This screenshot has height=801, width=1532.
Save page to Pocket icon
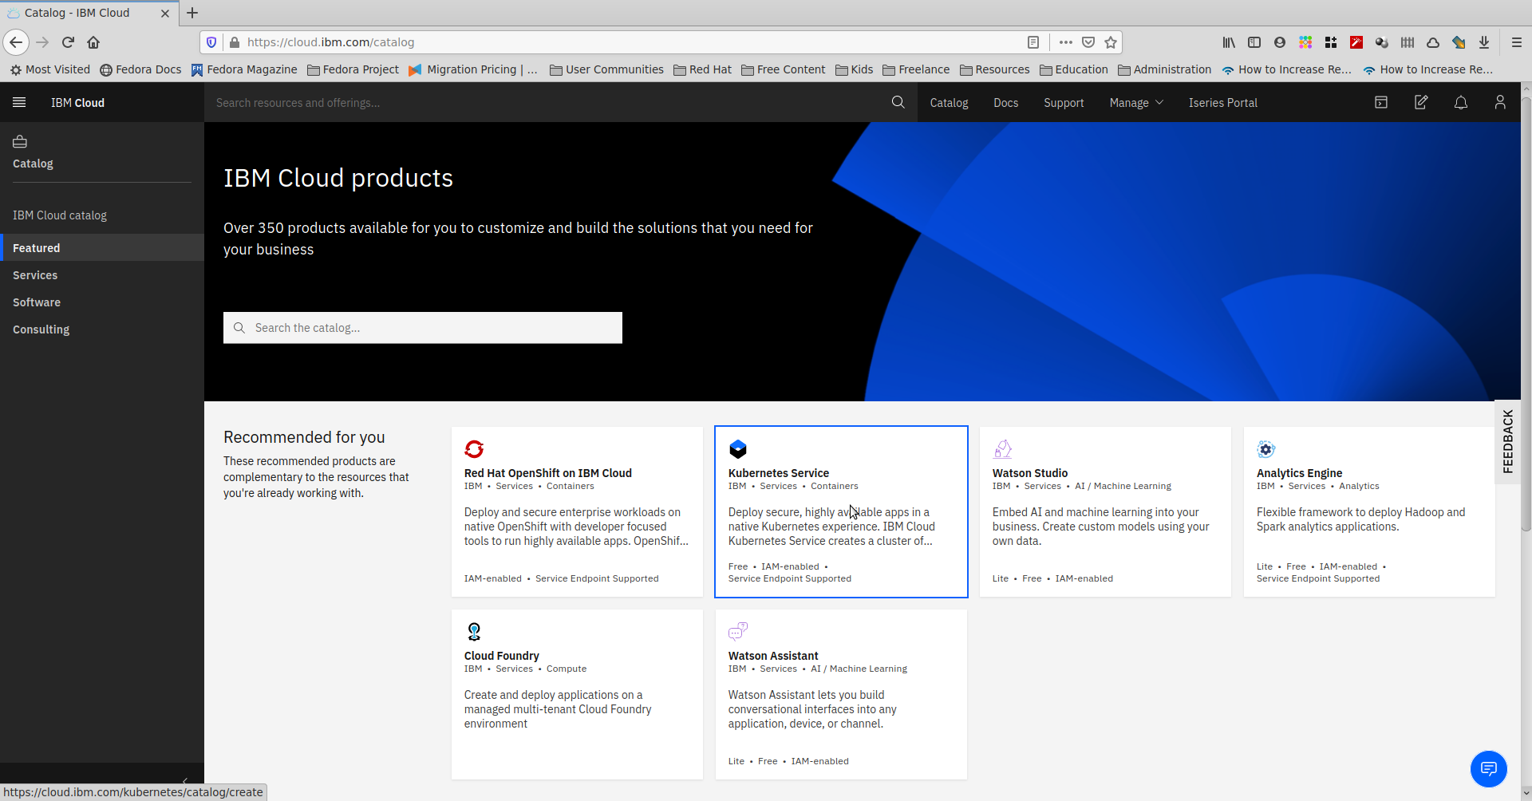(1088, 42)
